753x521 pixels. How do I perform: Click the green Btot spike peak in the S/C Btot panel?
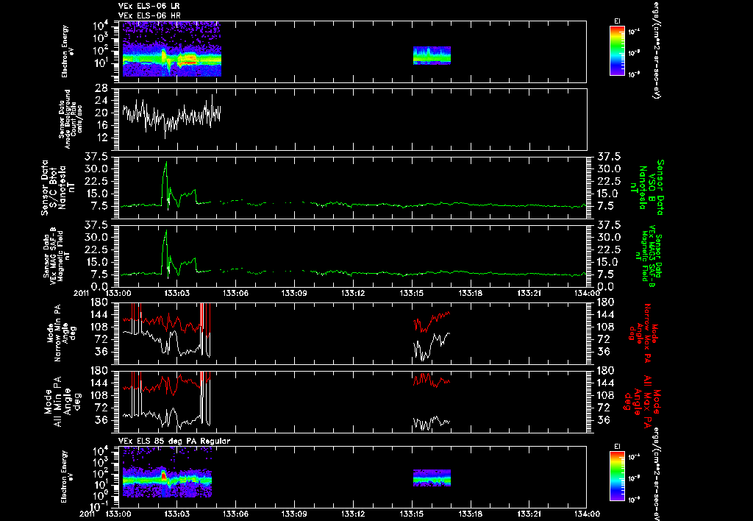[x=166, y=163]
